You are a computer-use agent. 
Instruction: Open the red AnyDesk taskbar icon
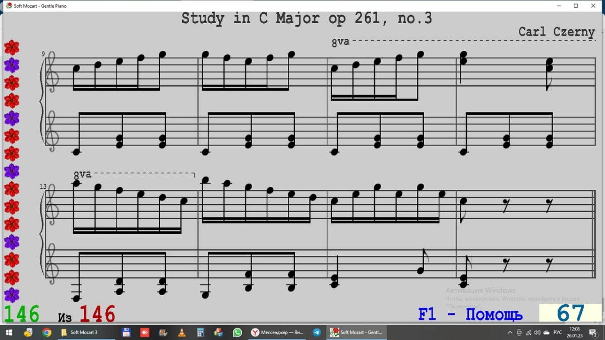click(x=145, y=332)
